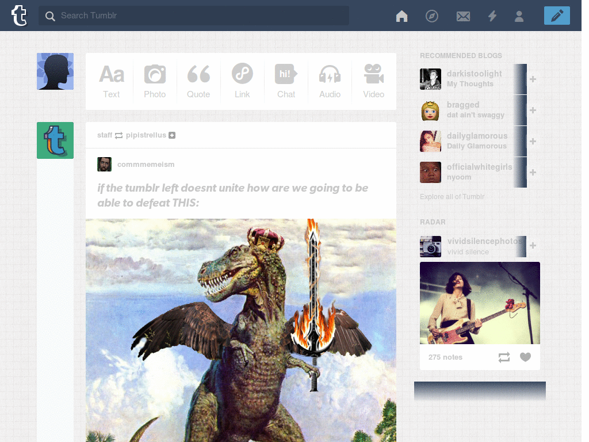Open the Explore all of Tumblr link

click(x=452, y=197)
